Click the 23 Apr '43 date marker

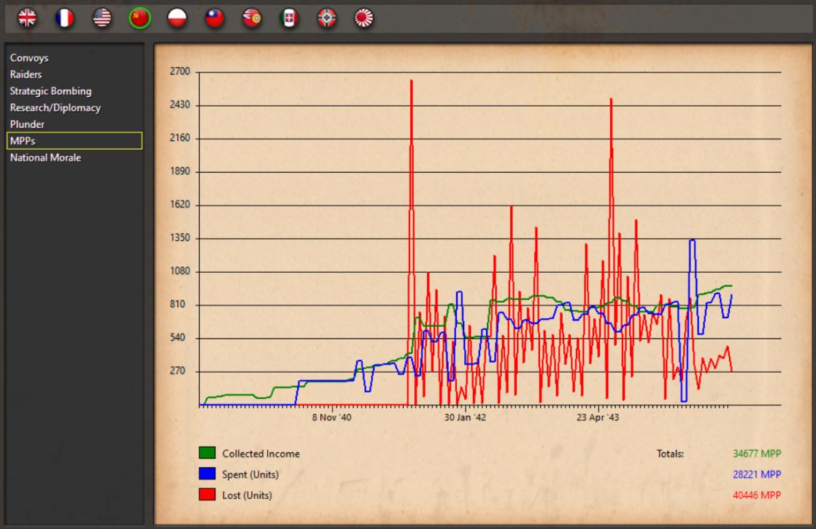point(598,417)
